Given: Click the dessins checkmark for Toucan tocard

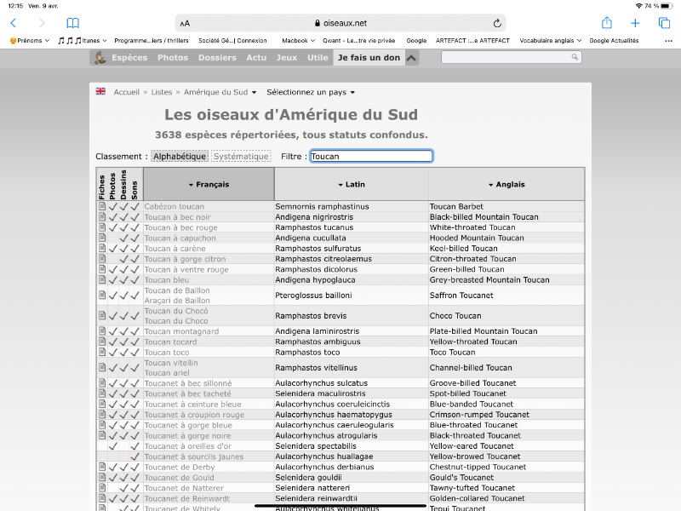Looking at the screenshot, I should 123,342.
